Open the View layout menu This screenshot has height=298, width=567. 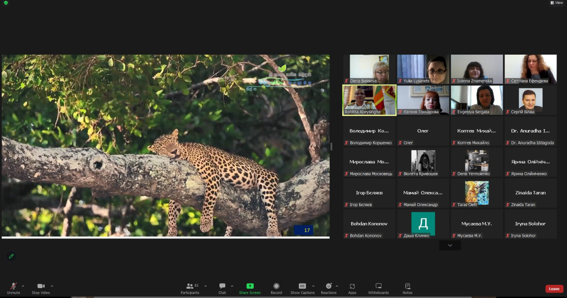[557, 2]
